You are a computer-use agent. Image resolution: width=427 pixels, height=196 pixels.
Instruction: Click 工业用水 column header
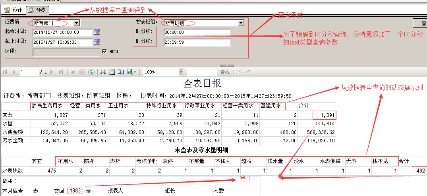[118, 105]
